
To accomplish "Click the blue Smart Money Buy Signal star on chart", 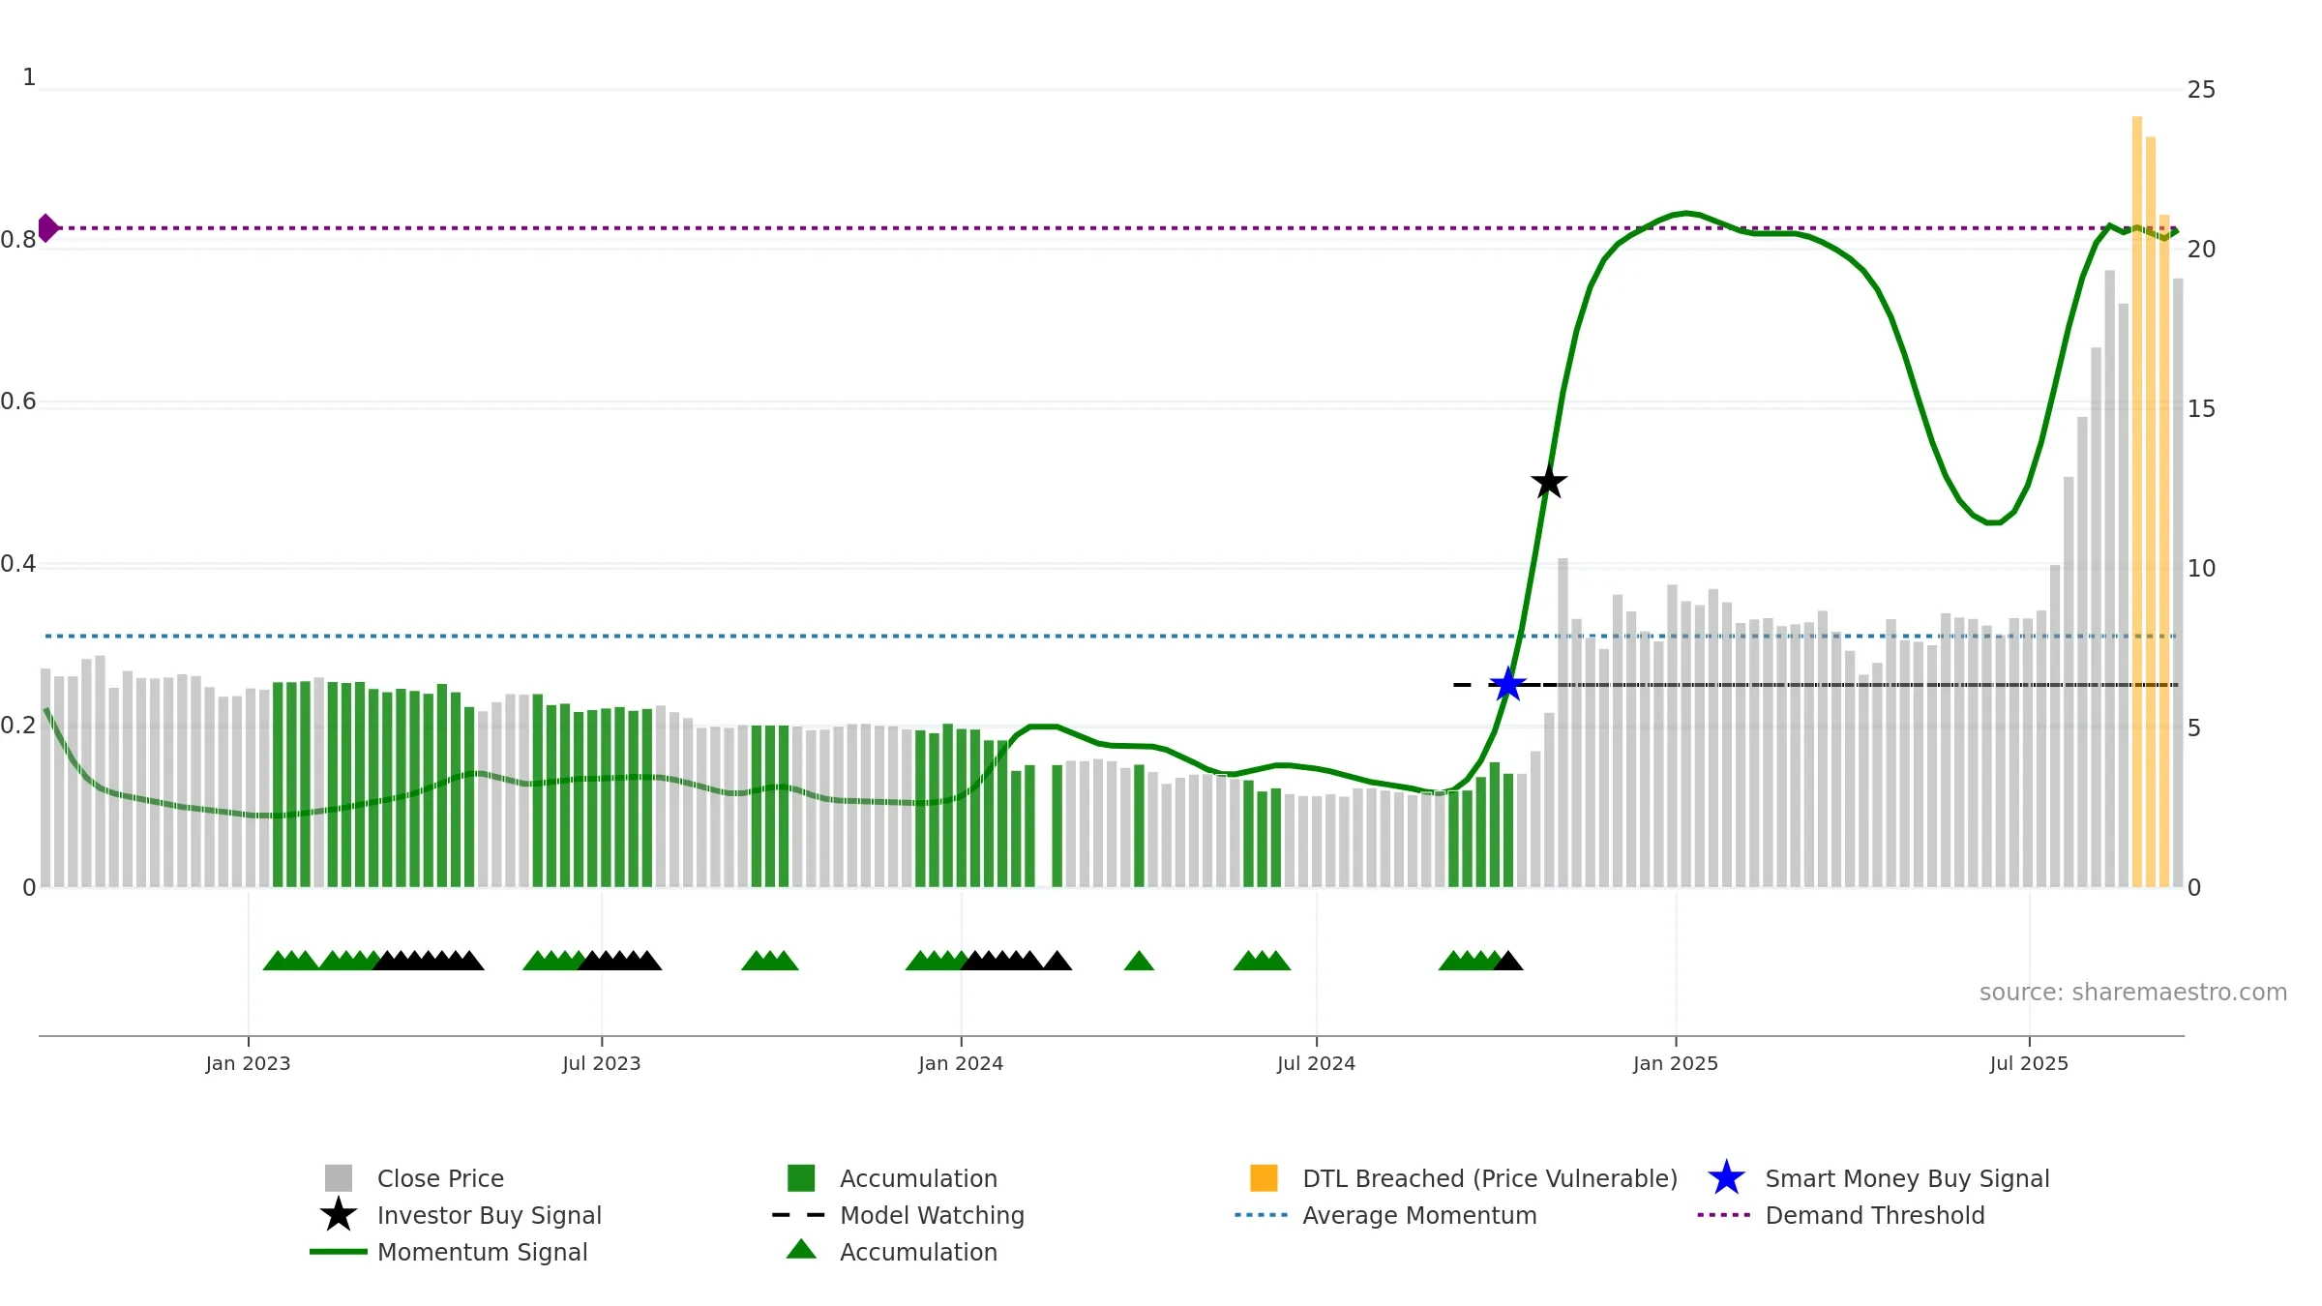I will pos(1507,685).
